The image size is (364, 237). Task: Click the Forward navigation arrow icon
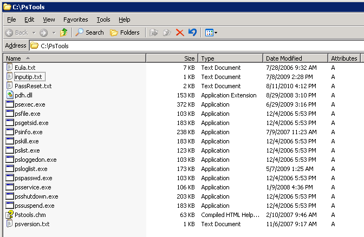(43, 32)
